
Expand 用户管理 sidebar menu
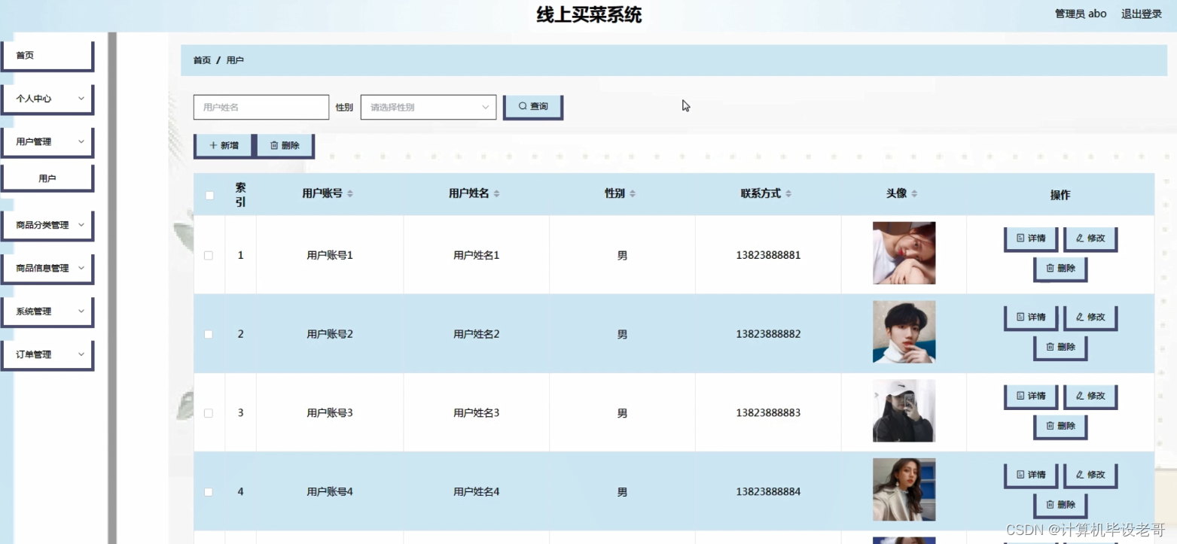click(48, 141)
